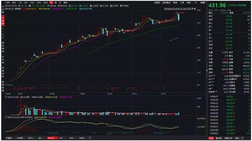Click the 14:56:27 trade row
Image resolution: width=252 pixels, height=141 pixels.
tap(229, 97)
